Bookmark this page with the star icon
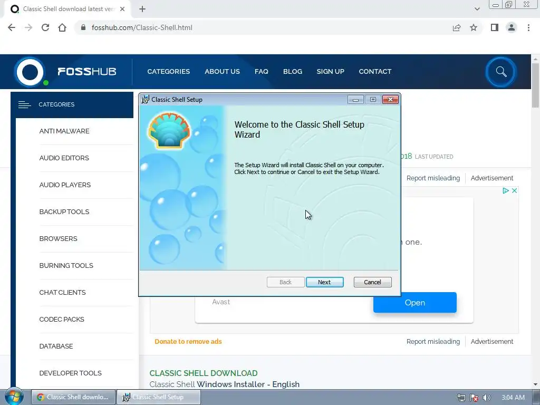This screenshot has width=540, height=405. pyautogui.click(x=474, y=27)
